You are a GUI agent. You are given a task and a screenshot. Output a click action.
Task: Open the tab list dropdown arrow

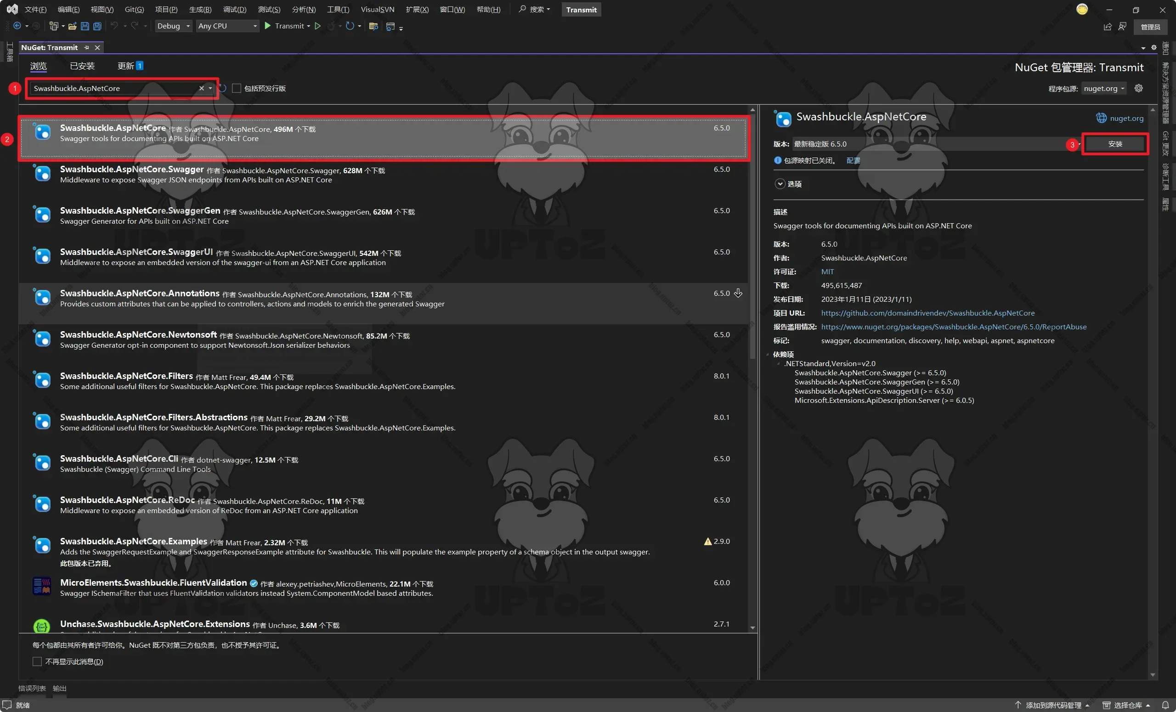pyautogui.click(x=1143, y=48)
